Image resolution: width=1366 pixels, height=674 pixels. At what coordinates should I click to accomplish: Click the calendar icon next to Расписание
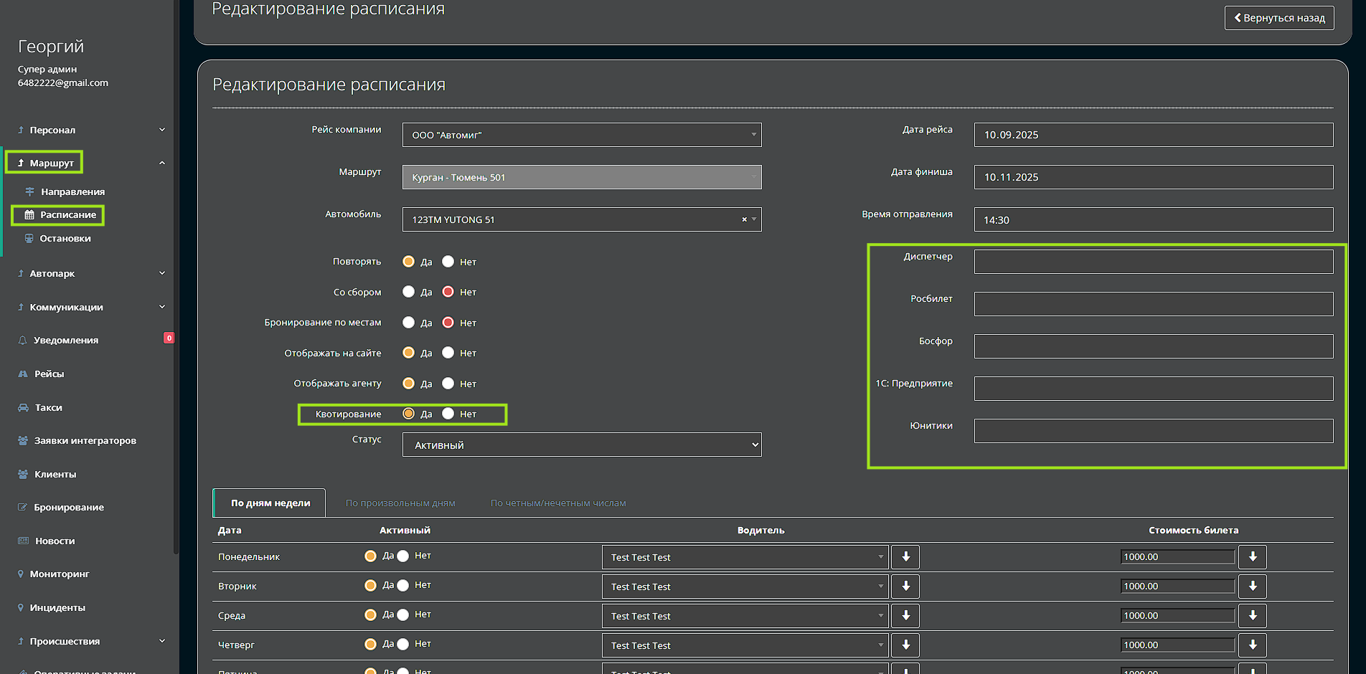click(x=29, y=215)
